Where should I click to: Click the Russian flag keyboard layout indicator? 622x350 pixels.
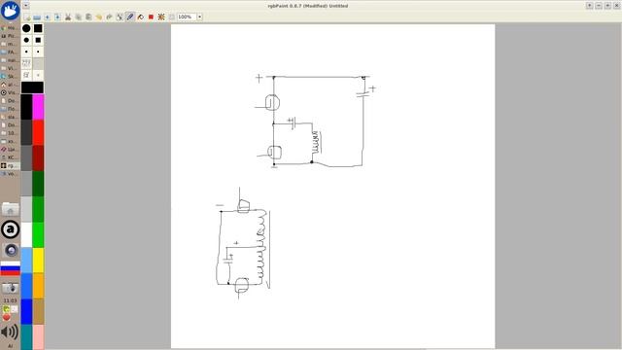(x=10, y=268)
